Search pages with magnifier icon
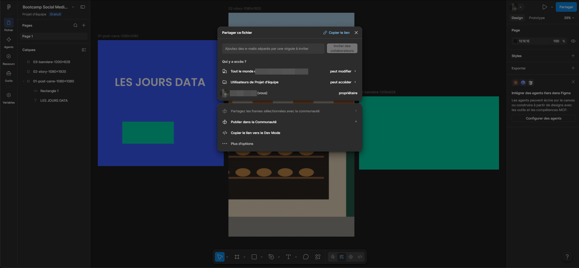 tap(75, 25)
